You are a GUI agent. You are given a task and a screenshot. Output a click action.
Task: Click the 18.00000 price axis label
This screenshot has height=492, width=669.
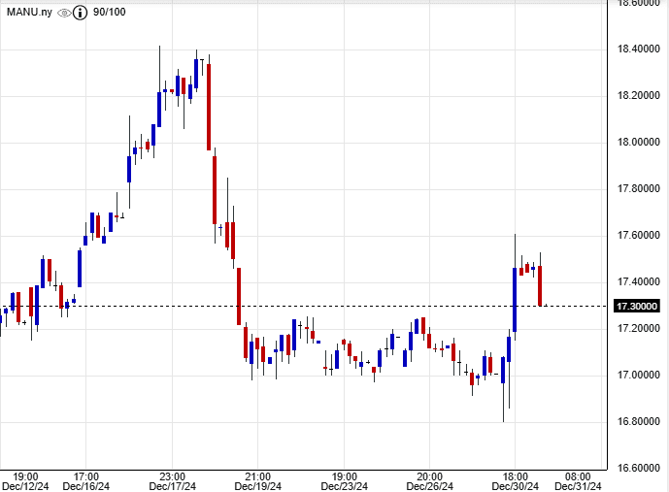click(x=637, y=143)
